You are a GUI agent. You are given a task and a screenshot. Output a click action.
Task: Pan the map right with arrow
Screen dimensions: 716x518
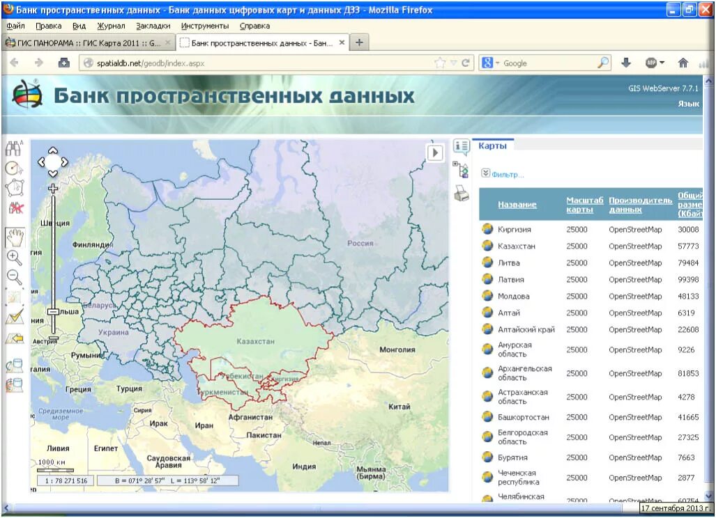(65, 162)
